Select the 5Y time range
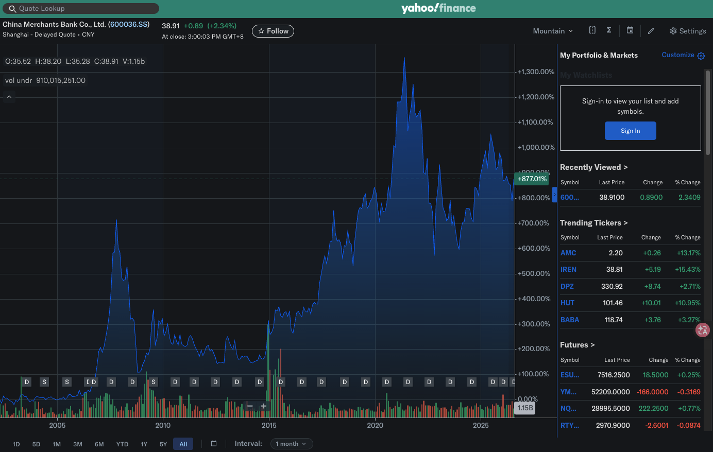The height and width of the screenshot is (452, 713). [163, 444]
